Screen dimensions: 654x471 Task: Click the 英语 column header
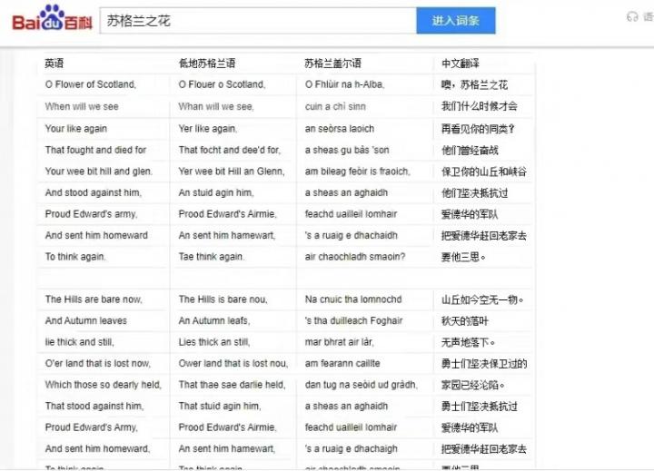pyautogui.click(x=54, y=64)
